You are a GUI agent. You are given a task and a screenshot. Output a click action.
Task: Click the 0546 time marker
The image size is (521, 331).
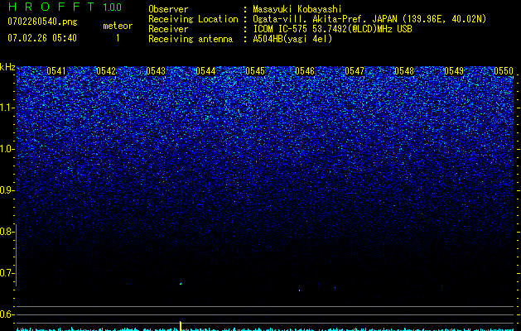(x=305, y=71)
